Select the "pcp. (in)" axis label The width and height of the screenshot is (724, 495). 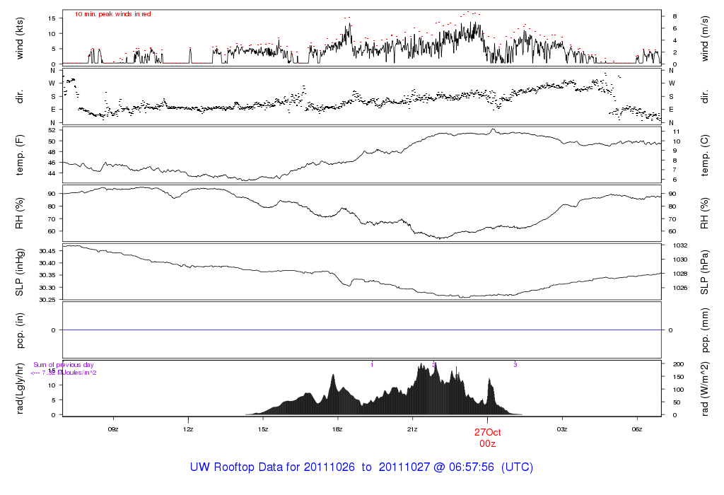tap(20, 330)
